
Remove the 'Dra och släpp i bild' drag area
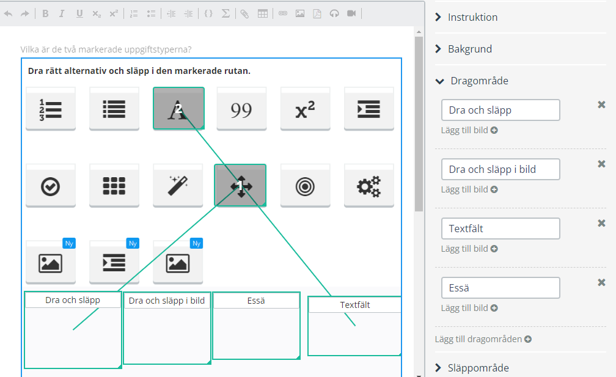(601, 164)
